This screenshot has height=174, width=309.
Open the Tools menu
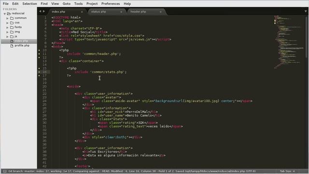[x=78, y=3]
